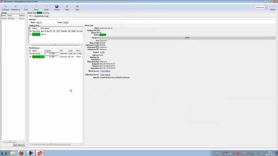Click the Add client button
The height and width of the screenshot is (156, 278).
tap(15, 145)
